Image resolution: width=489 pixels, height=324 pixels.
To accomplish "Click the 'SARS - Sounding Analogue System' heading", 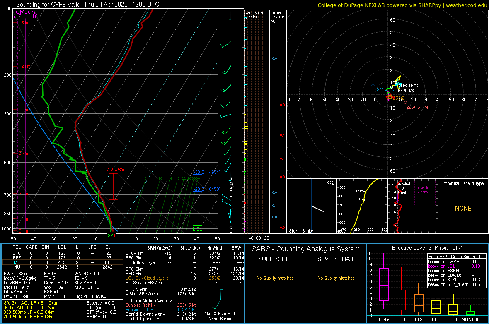I will click(305, 249).
